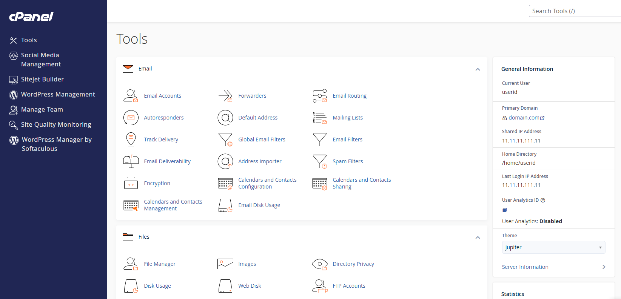Open the Directory Privacy eye icon
The width and height of the screenshot is (621, 299).
click(x=320, y=264)
